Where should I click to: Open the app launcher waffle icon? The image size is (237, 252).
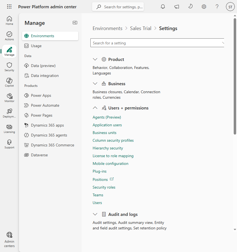9,7
